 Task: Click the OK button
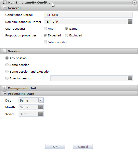[x=55, y=146]
